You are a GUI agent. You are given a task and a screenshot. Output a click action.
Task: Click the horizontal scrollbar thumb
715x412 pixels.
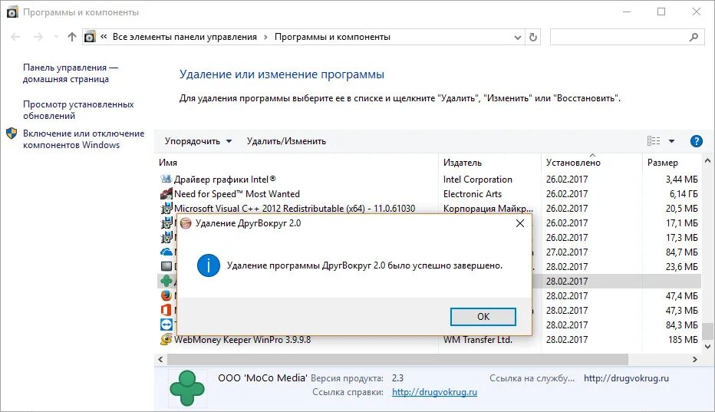397,360
